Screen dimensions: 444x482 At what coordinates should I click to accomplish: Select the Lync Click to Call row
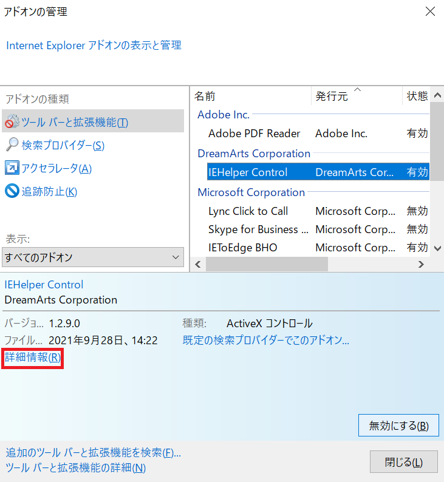pyautogui.click(x=318, y=211)
